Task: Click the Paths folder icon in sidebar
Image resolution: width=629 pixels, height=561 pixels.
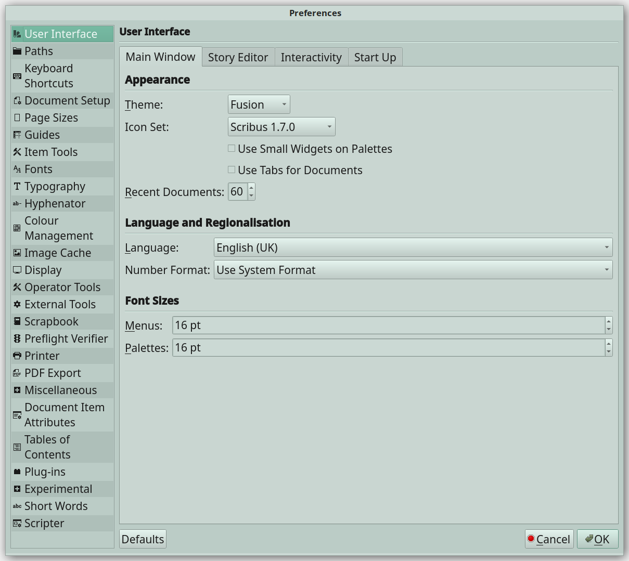Action: (x=17, y=51)
